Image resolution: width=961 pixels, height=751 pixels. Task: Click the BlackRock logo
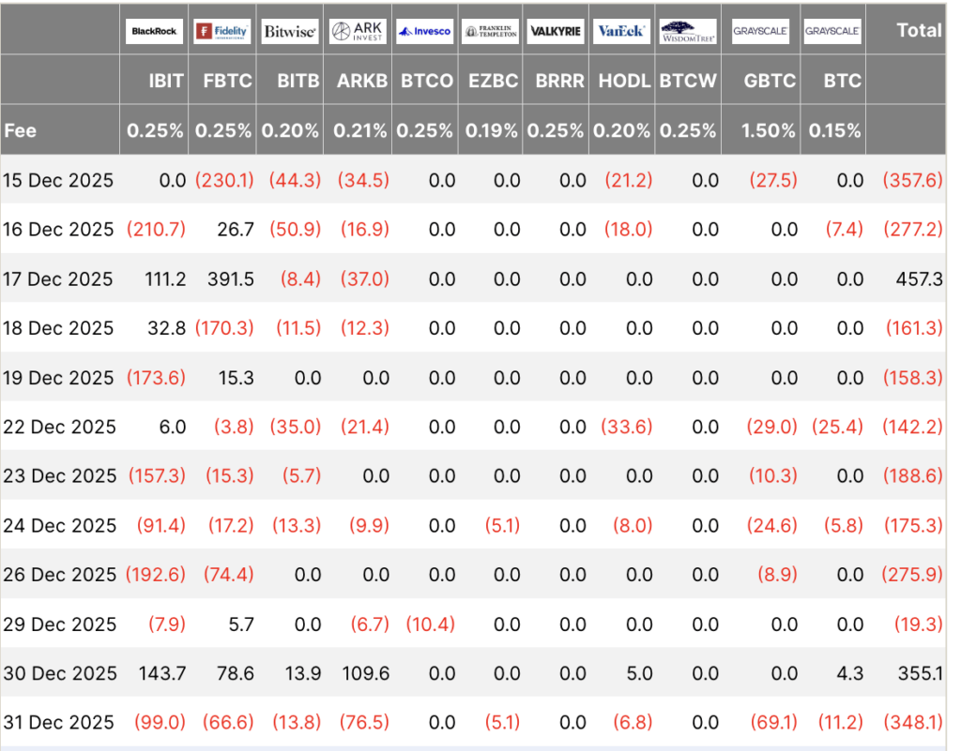154,31
